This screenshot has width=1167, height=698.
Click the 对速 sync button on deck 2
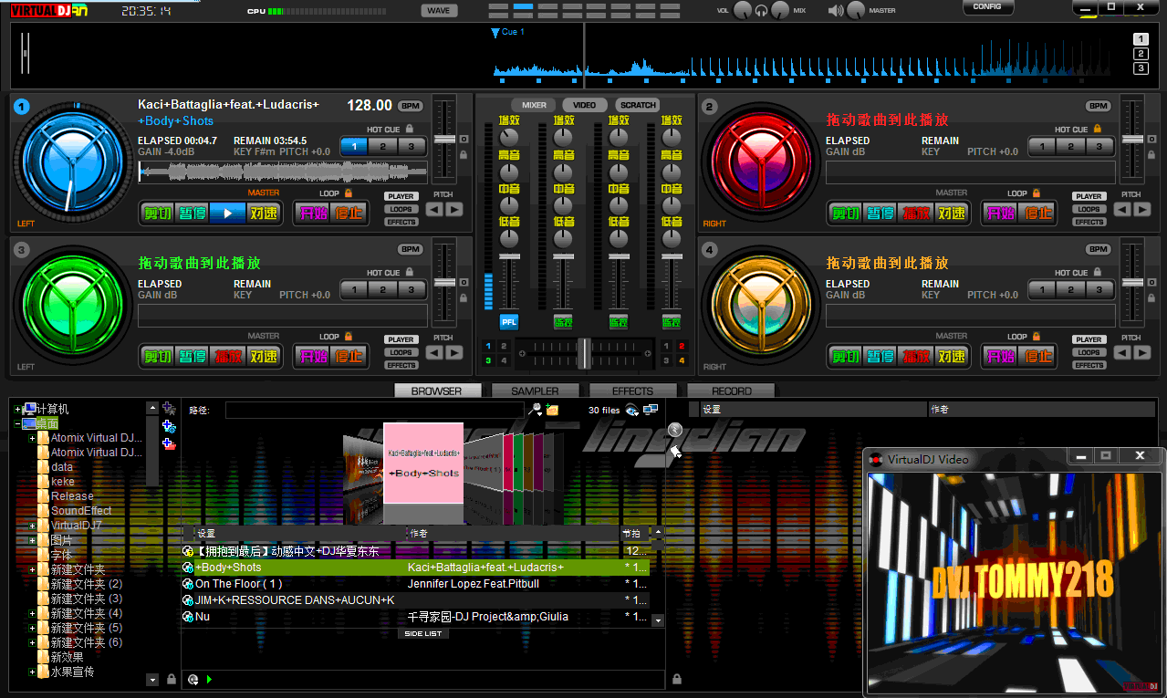(952, 214)
